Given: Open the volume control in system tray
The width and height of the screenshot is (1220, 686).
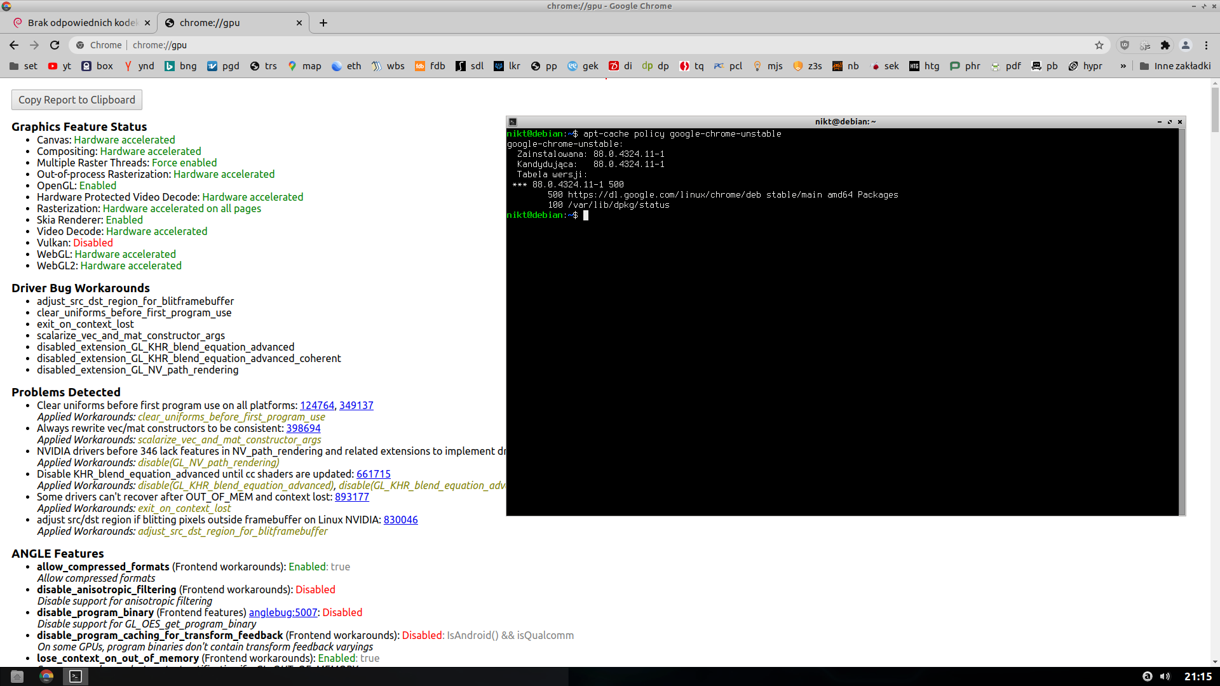Looking at the screenshot, I should (x=1165, y=676).
